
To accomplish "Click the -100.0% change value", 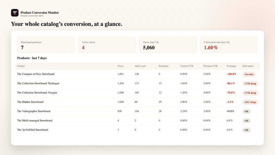I will 231,74.
